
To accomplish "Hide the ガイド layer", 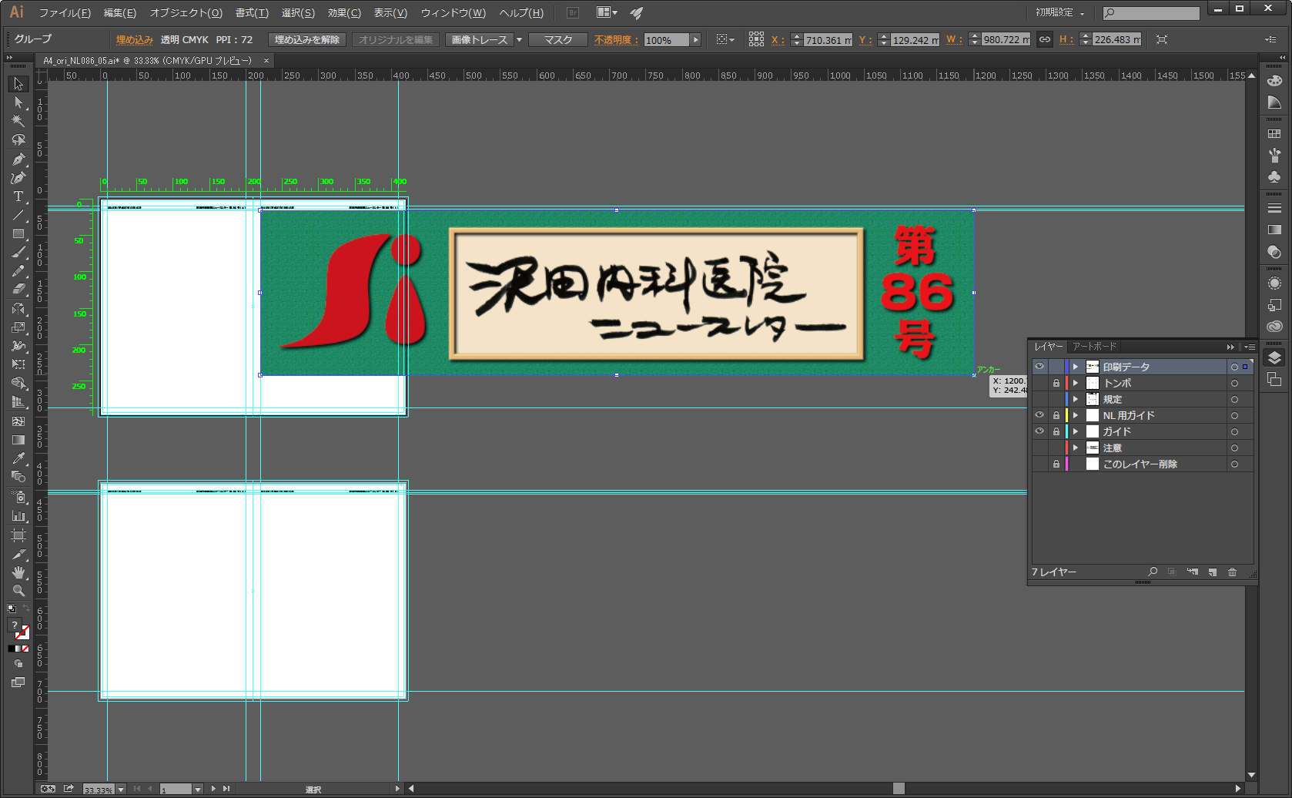I will click(1039, 431).
